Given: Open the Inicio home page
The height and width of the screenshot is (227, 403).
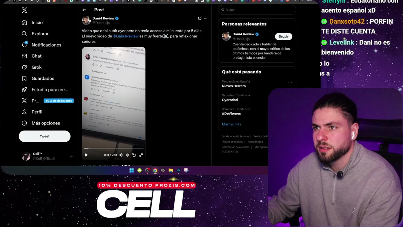Looking at the screenshot, I should point(32,22).
